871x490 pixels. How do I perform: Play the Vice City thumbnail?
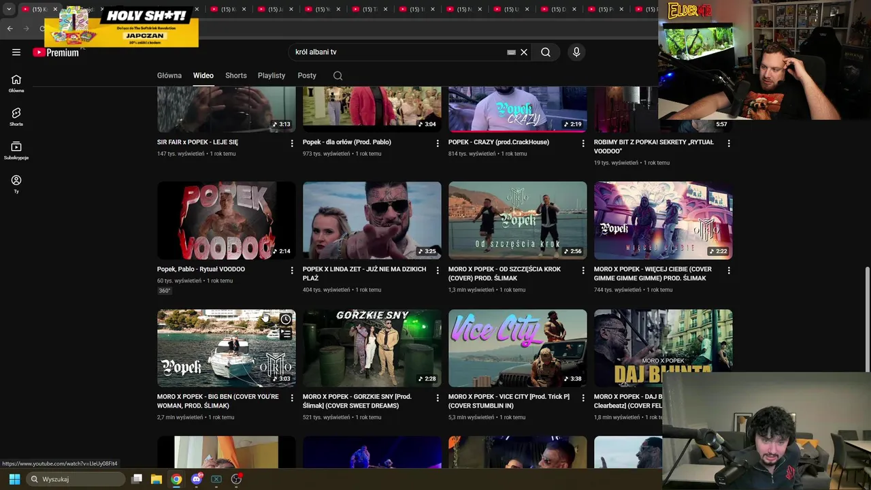(518, 348)
